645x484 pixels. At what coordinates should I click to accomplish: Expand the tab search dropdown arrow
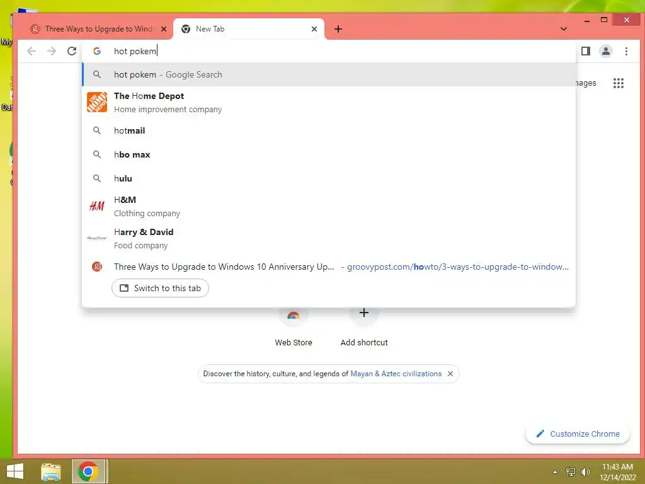564,29
